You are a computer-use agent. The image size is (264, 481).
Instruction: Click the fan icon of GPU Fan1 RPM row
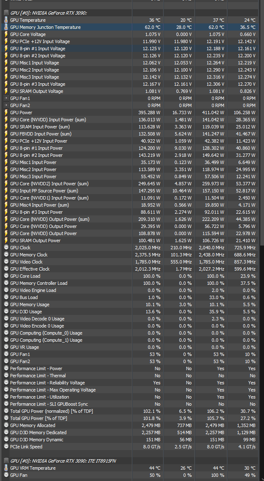click(x=6, y=98)
